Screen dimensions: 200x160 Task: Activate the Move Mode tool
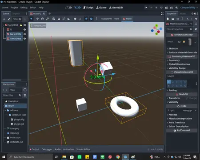[37, 19]
